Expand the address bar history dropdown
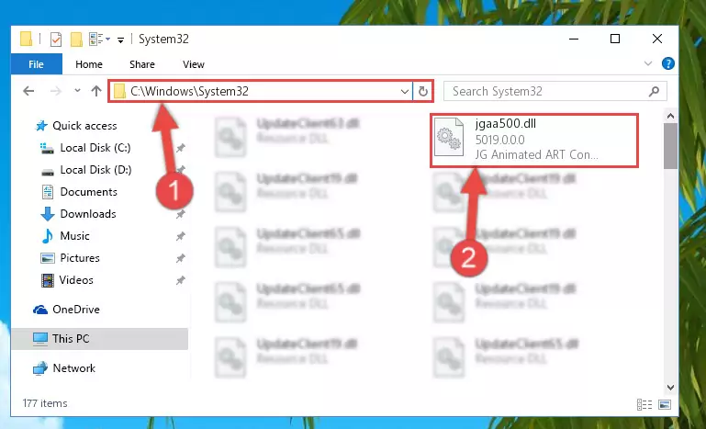 404,92
